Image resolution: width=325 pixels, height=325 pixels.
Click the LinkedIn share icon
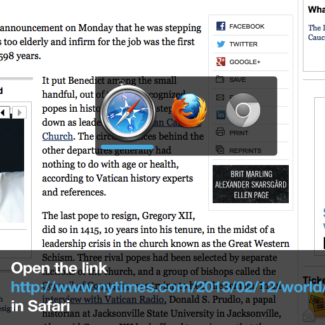click(221, 115)
